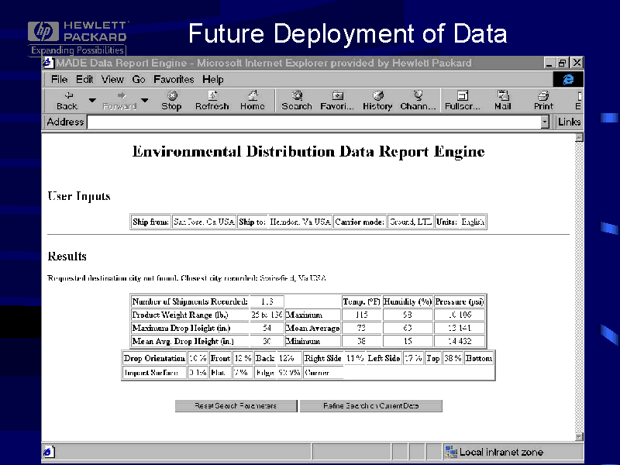Show the browsing History panel

pos(377,100)
